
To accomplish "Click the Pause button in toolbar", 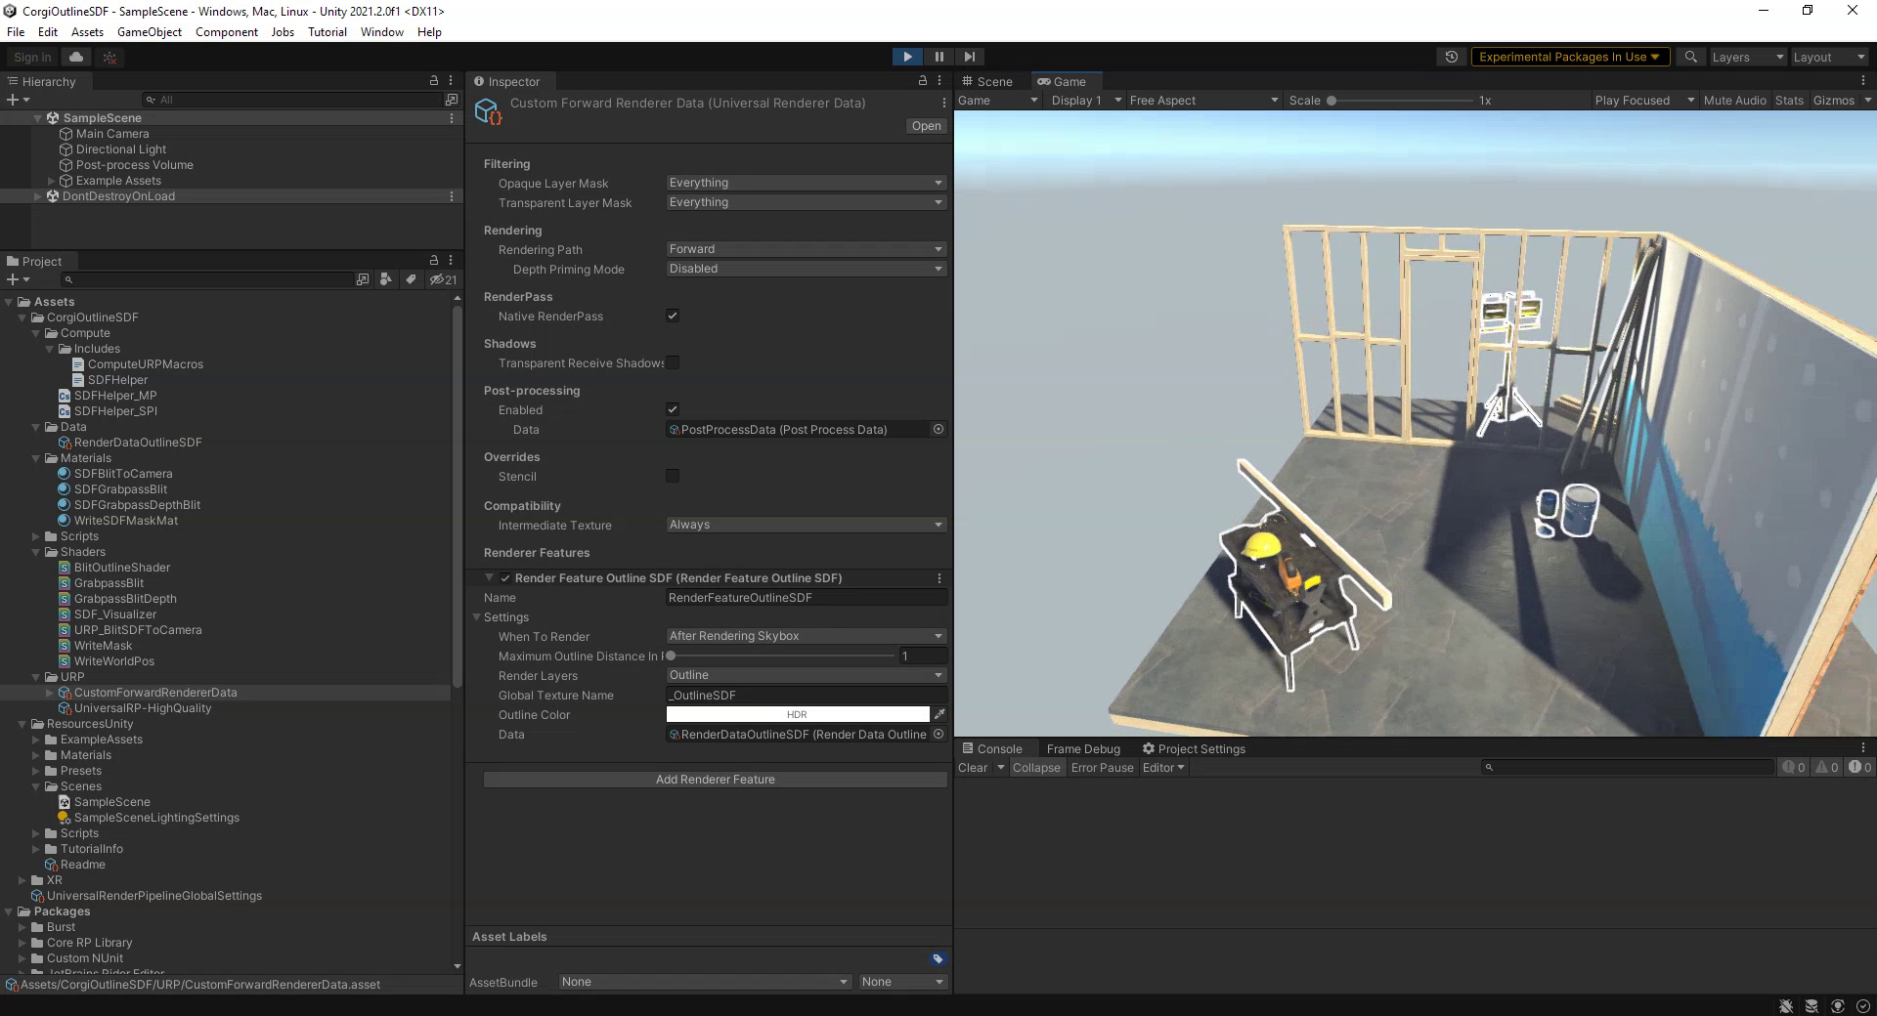I will (x=938, y=57).
